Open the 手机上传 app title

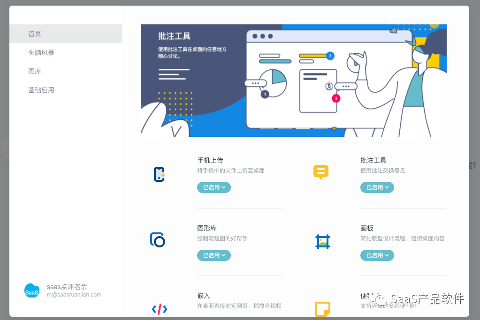coord(210,160)
